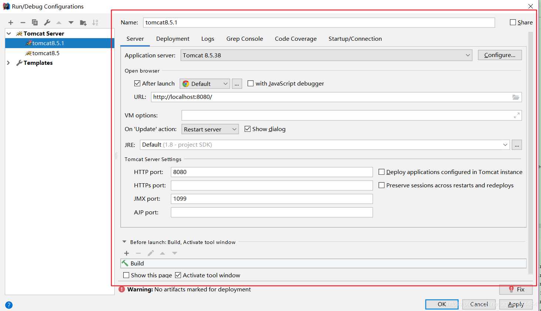Switch to the Deployment tab
This screenshot has height=311, width=541.
(x=173, y=39)
